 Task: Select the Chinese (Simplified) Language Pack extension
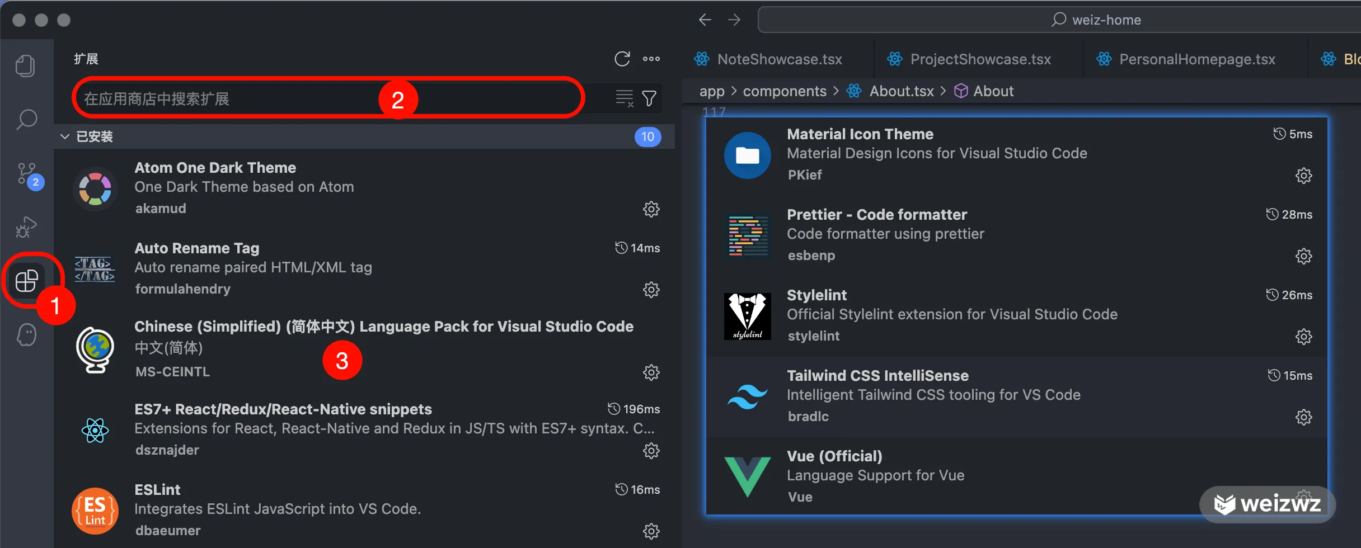(384, 327)
